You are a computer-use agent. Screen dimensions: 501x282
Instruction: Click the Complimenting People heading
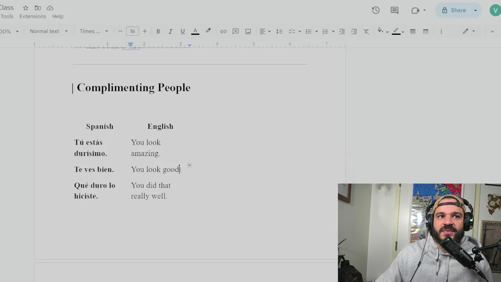[x=133, y=87]
